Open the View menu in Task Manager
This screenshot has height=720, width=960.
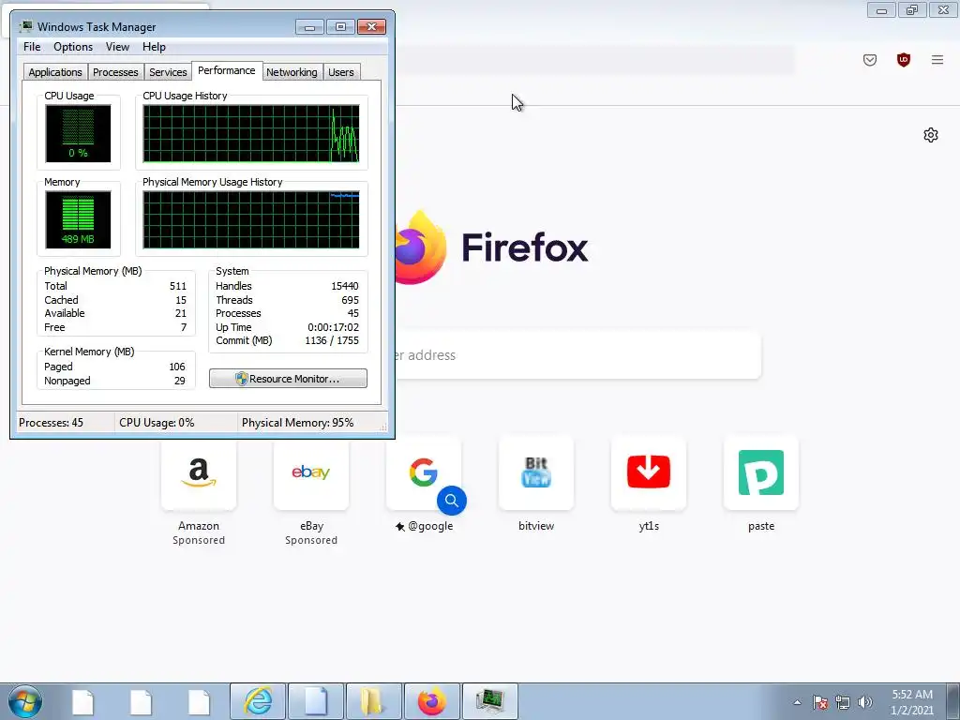point(117,47)
